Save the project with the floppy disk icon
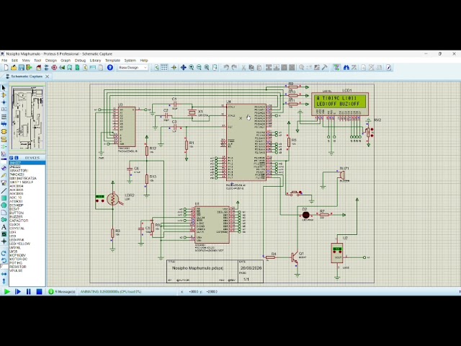 click(x=22, y=68)
